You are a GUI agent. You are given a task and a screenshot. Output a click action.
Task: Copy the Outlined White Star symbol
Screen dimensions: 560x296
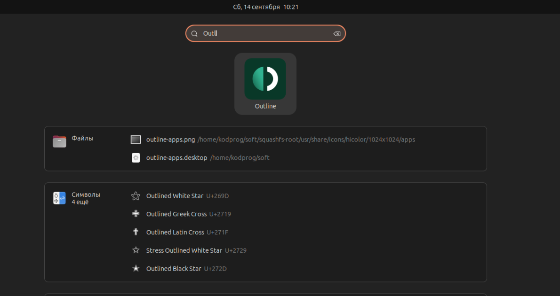[136, 196]
